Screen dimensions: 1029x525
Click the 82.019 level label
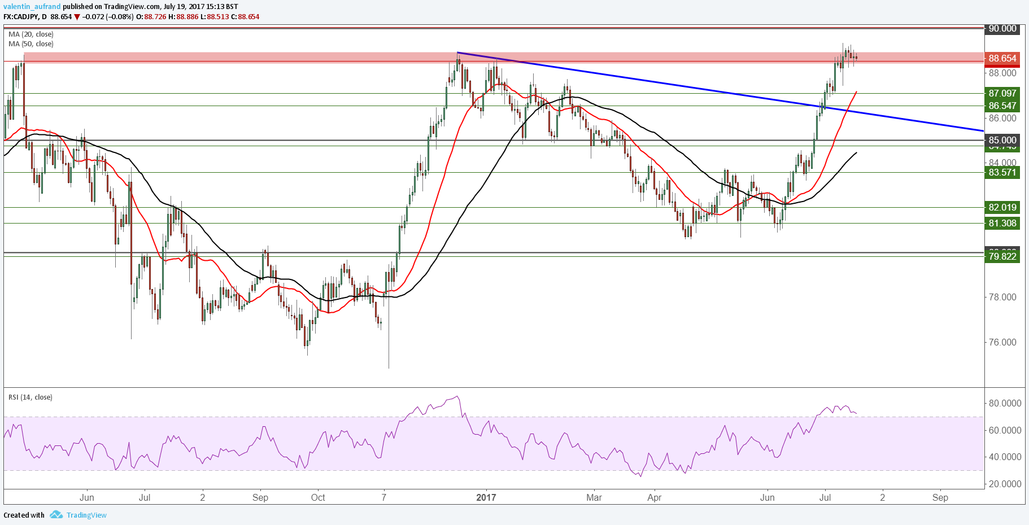(x=1002, y=207)
